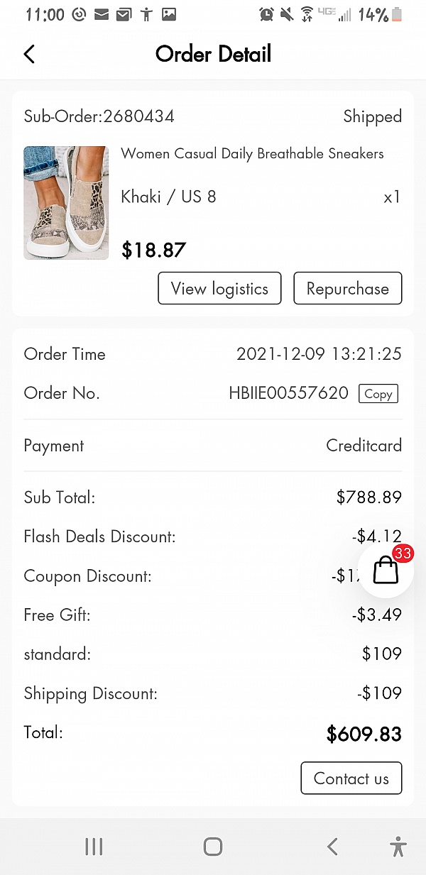
Task: Open the shopping bag cart icon
Action: point(386,569)
